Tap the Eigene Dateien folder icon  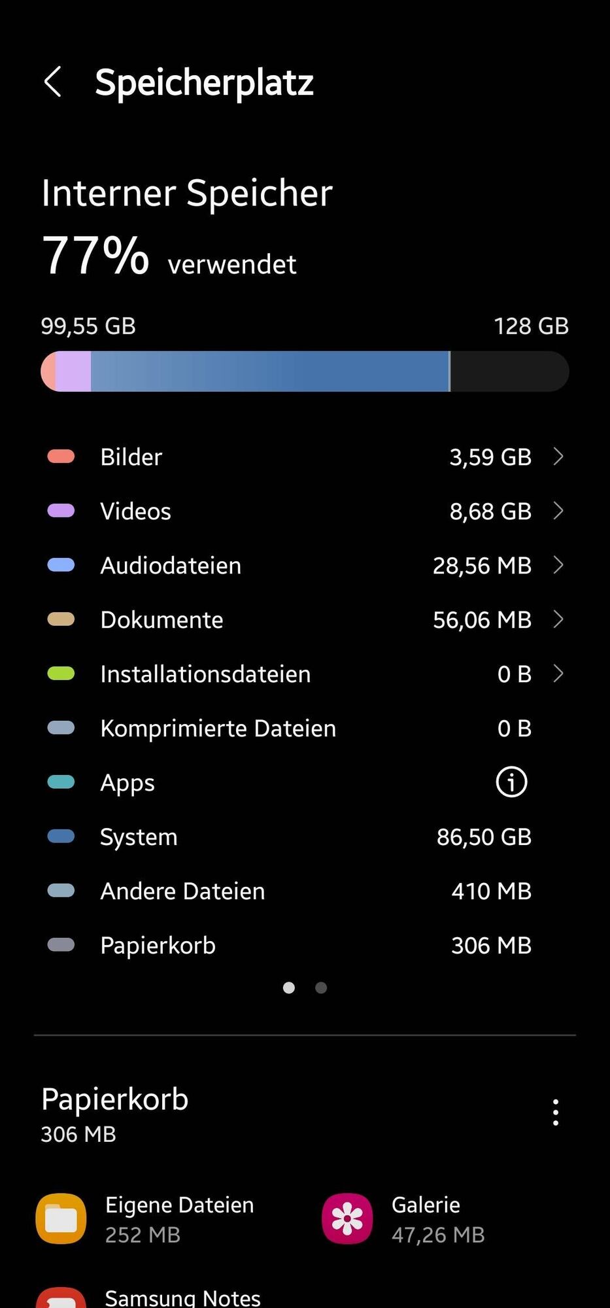pyautogui.click(x=61, y=1218)
